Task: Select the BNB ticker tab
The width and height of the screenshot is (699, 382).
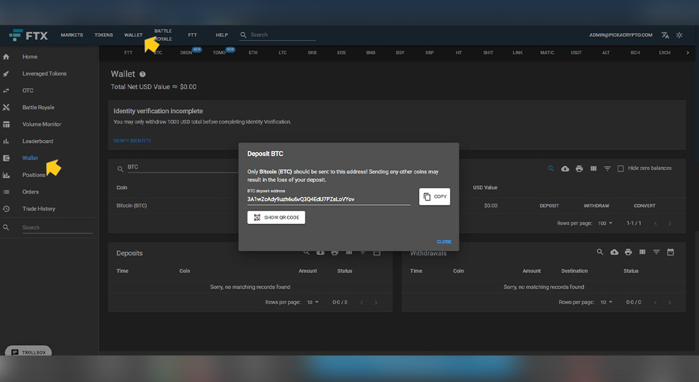Action: pos(370,53)
